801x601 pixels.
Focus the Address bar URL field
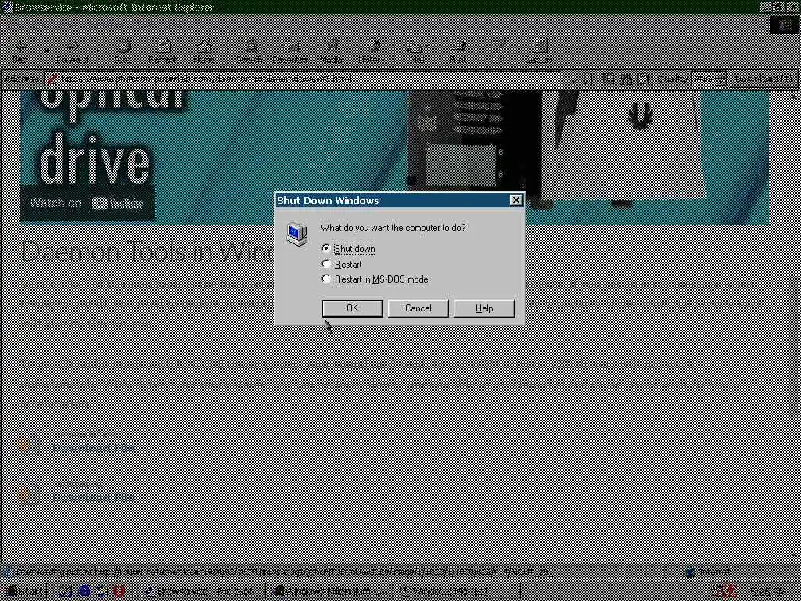[301, 79]
